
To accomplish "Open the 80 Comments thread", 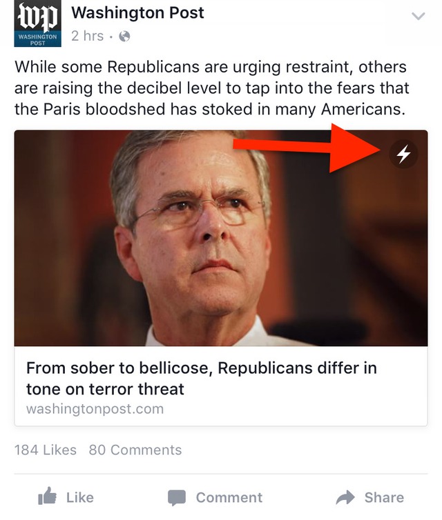I will click(x=135, y=450).
